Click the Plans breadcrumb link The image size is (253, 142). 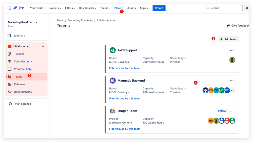(x=60, y=20)
